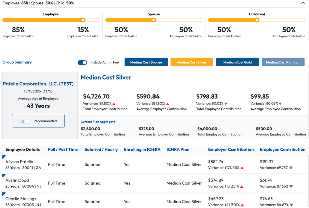This screenshot has width=309, height=208.
Task: Click the Spouse contribution slider handle
Action: pos(154,20)
